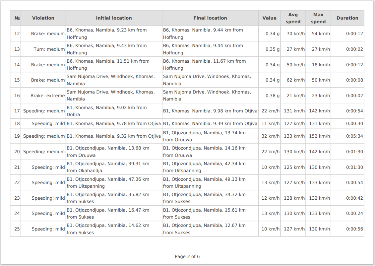Click row number 12 cell

(x=17, y=33)
